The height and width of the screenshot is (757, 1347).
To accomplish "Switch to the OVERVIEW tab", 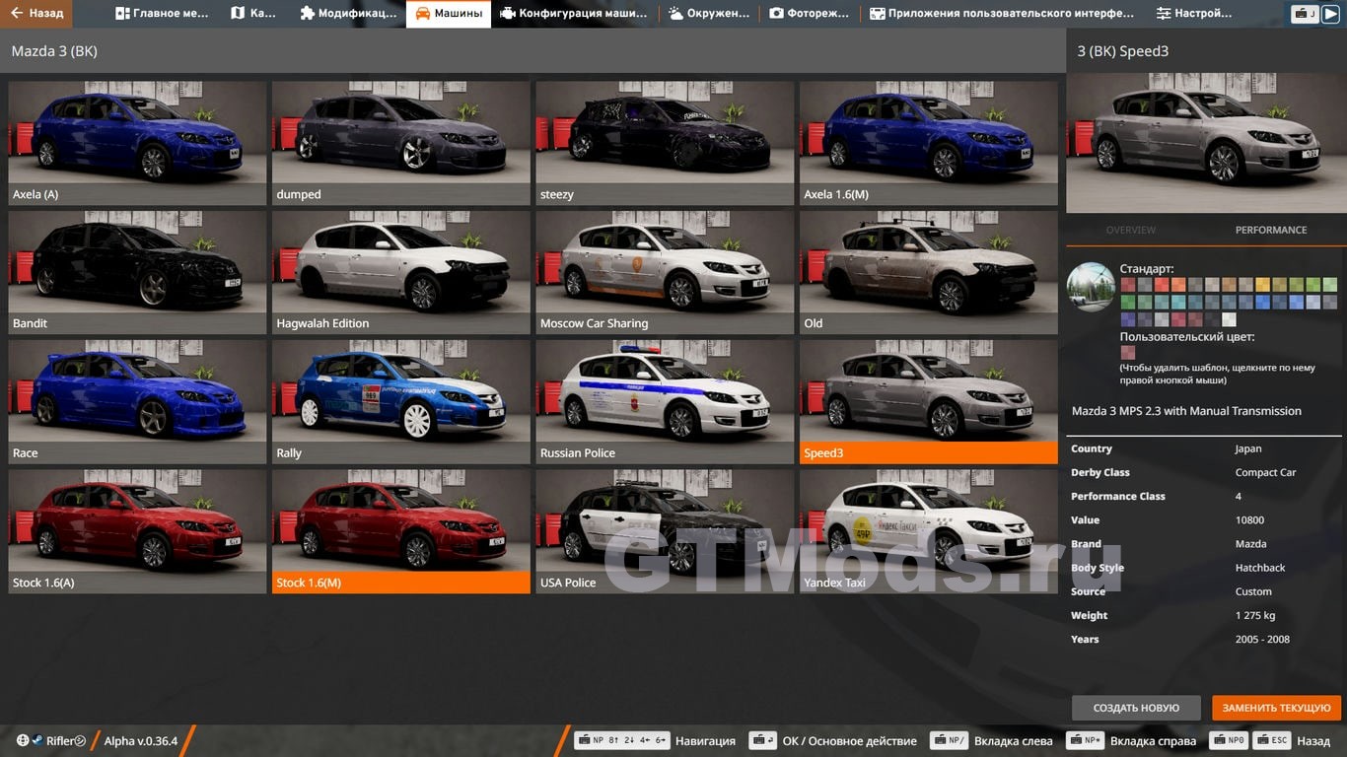I will [x=1131, y=230].
